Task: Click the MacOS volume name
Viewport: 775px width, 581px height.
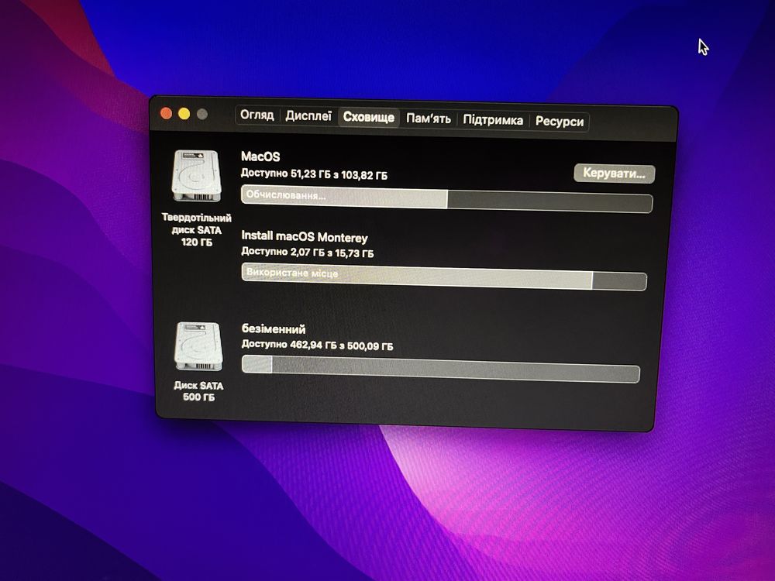Action: [260, 156]
